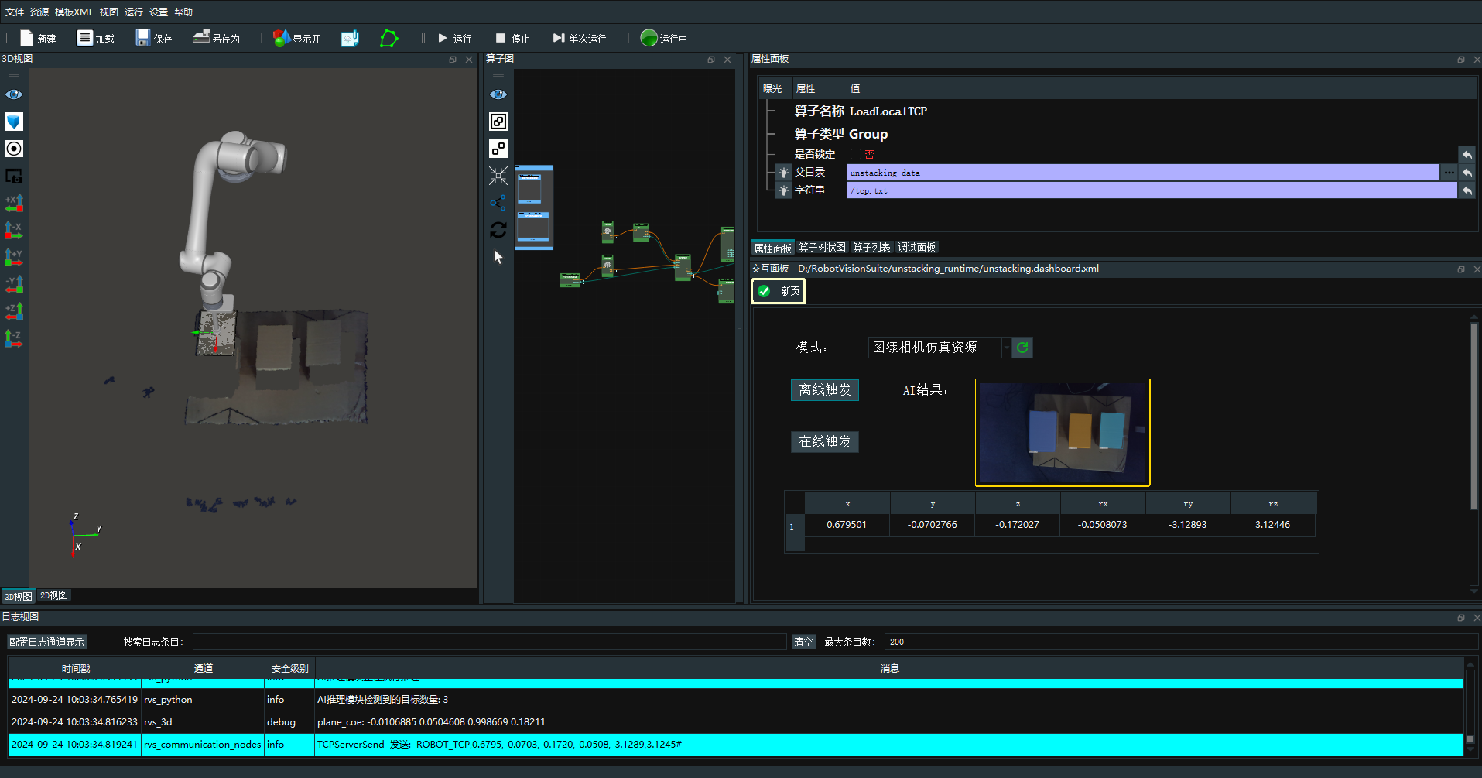The image size is (1482, 778).
Task: Open the 视图 menu
Action: (109, 12)
